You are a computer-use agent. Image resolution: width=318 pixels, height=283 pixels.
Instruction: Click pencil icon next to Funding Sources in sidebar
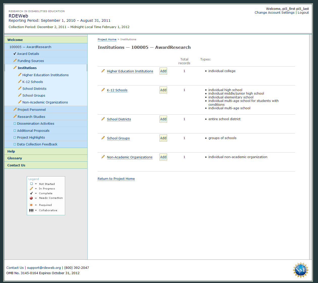15,61
